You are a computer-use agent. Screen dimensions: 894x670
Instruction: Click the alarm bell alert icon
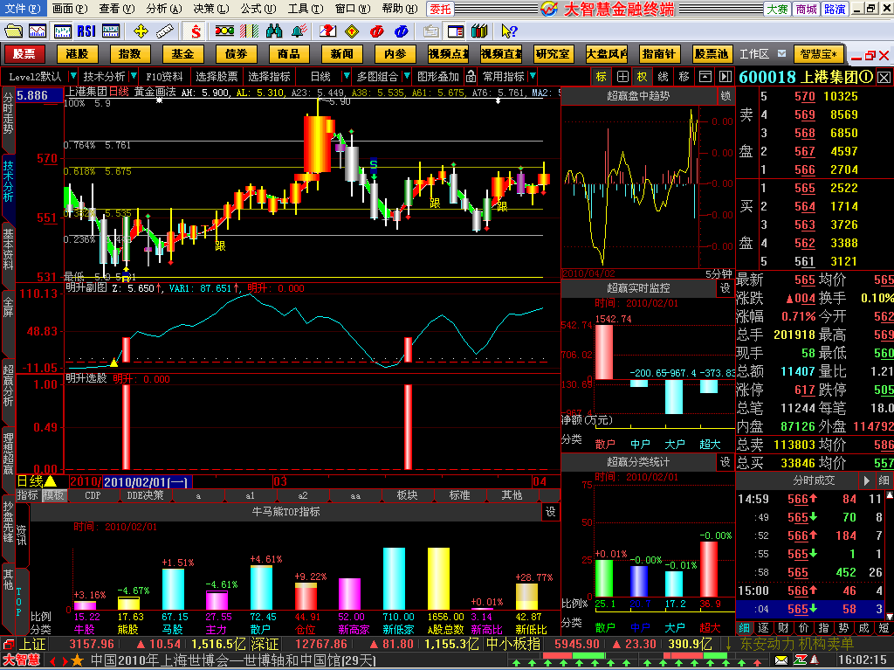tap(300, 31)
